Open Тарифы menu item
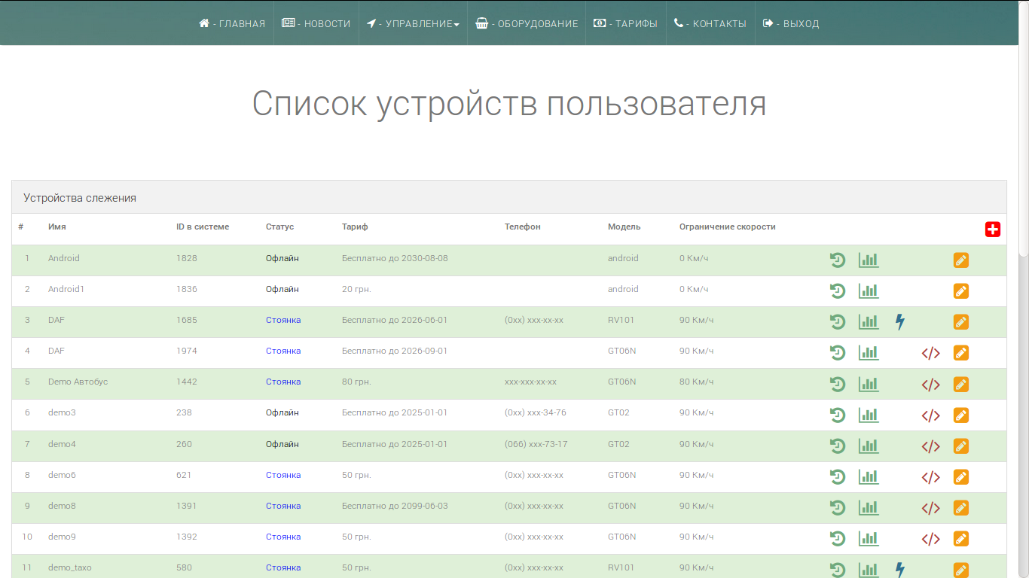 (626, 23)
